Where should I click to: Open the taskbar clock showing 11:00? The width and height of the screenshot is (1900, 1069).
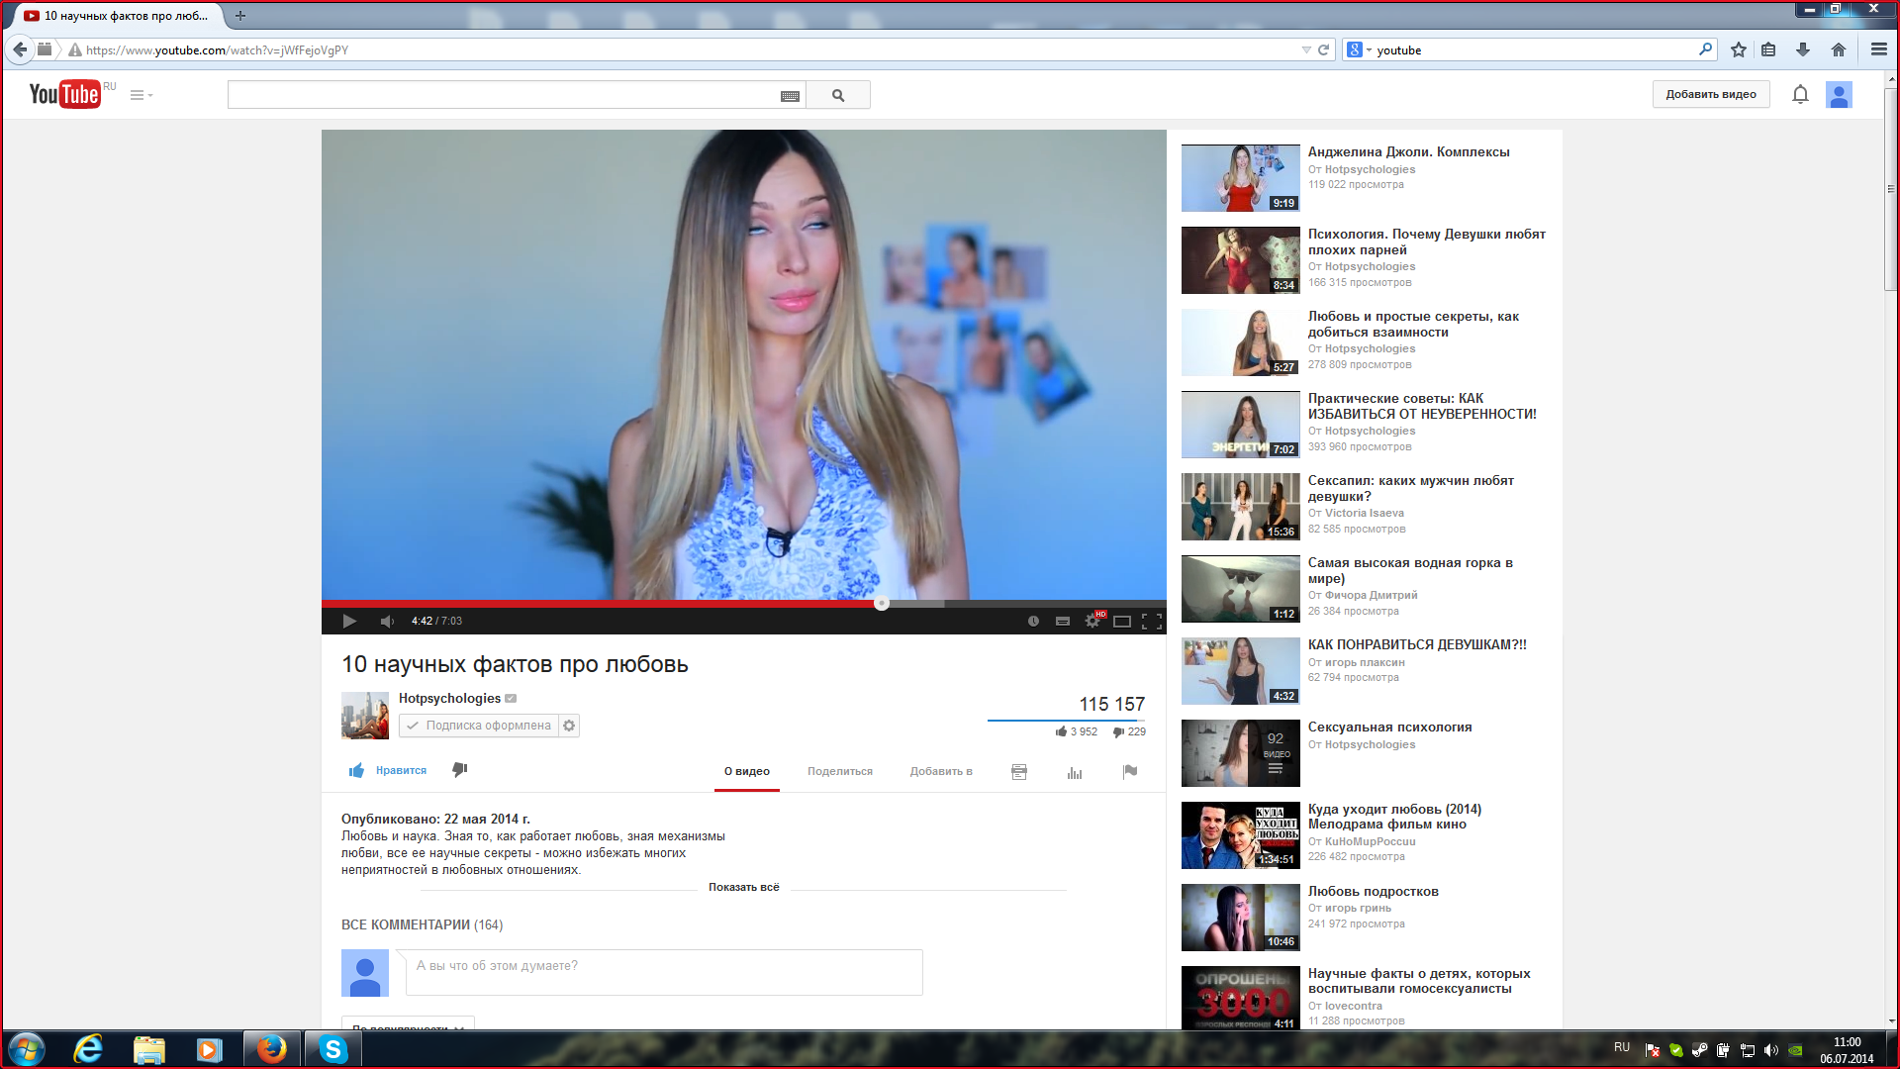click(1847, 1050)
